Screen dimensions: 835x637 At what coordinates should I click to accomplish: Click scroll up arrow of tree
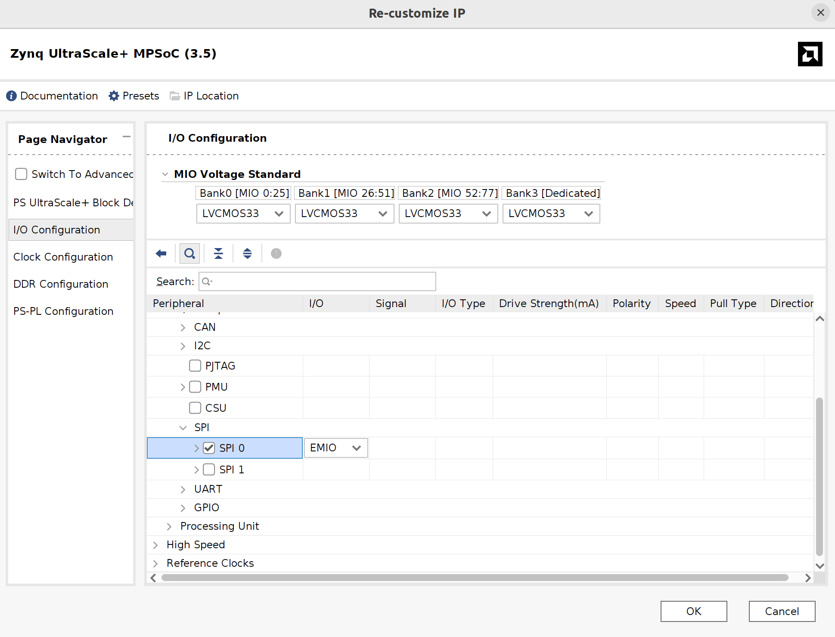pos(820,319)
